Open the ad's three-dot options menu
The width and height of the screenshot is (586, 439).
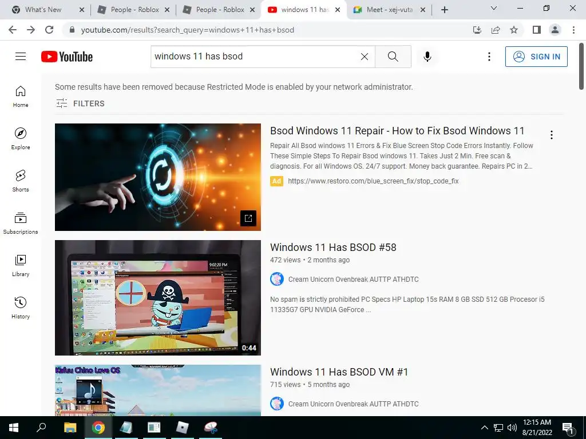click(551, 135)
